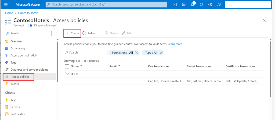Open portal settings gear icon

click(x=201, y=4)
